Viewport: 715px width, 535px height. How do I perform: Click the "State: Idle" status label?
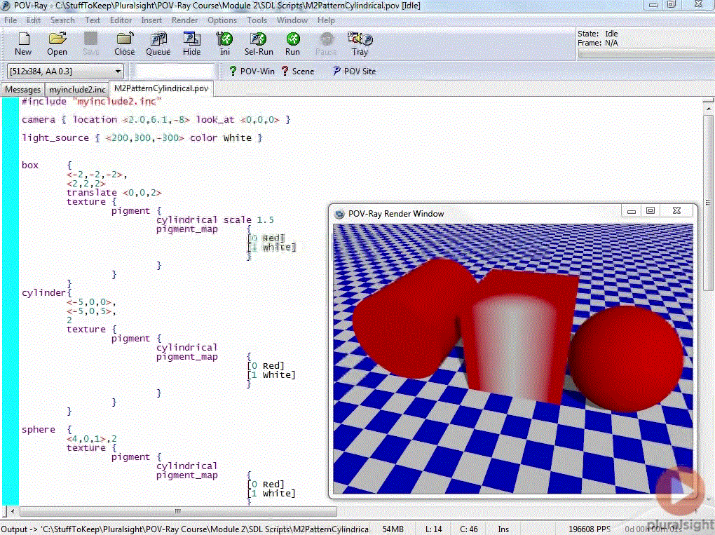598,34
